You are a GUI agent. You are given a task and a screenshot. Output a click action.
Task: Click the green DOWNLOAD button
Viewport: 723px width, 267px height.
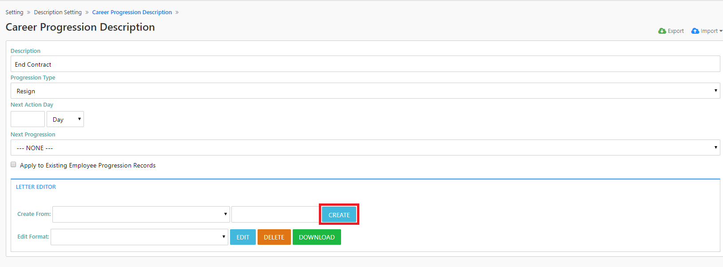tap(317, 237)
